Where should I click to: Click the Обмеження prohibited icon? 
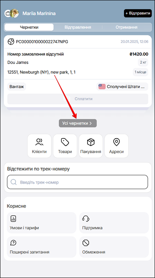click(x=86, y=243)
